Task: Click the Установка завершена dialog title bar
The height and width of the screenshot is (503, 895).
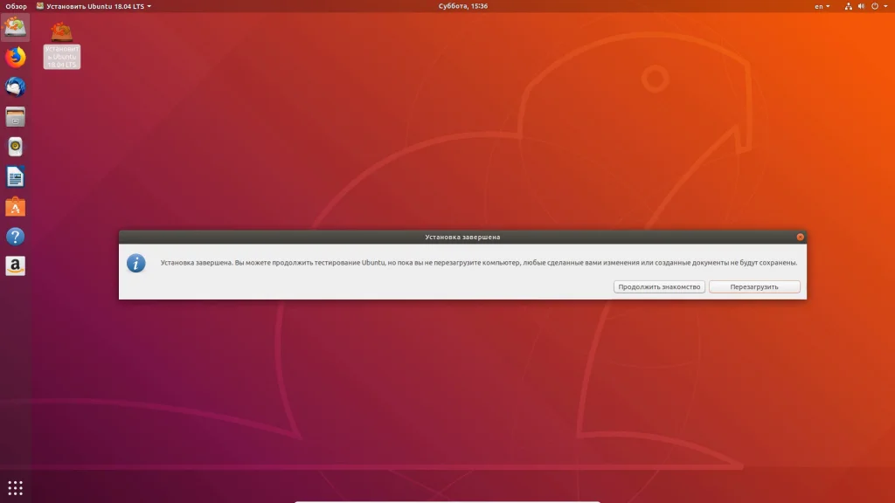Action: [462, 237]
